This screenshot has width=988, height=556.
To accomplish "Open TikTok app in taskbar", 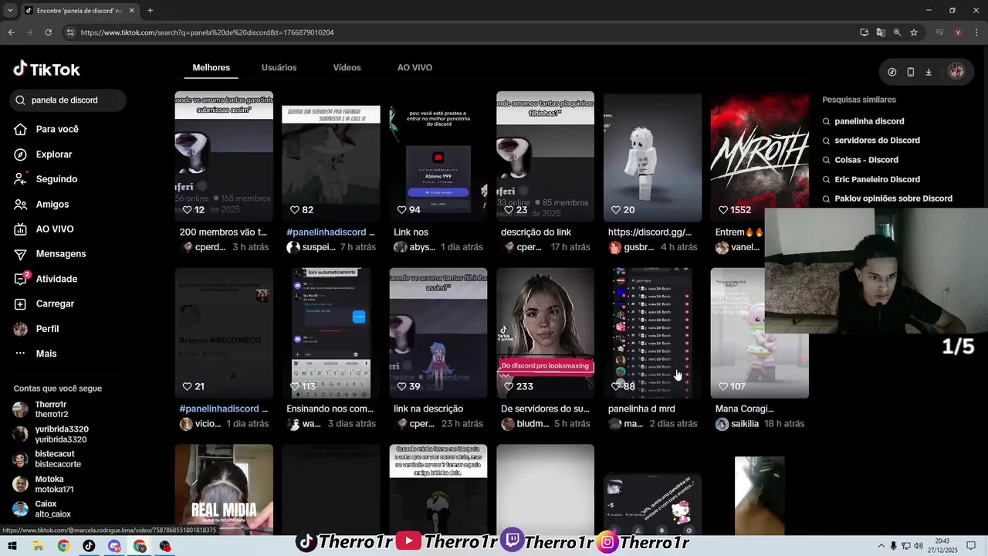I will [89, 546].
